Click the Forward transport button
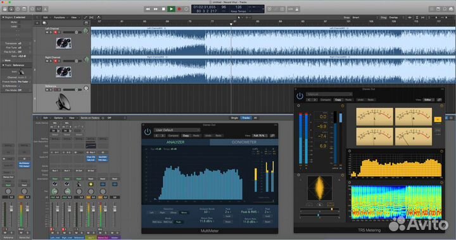The width and height of the screenshot is (456, 240). pos(156,9)
